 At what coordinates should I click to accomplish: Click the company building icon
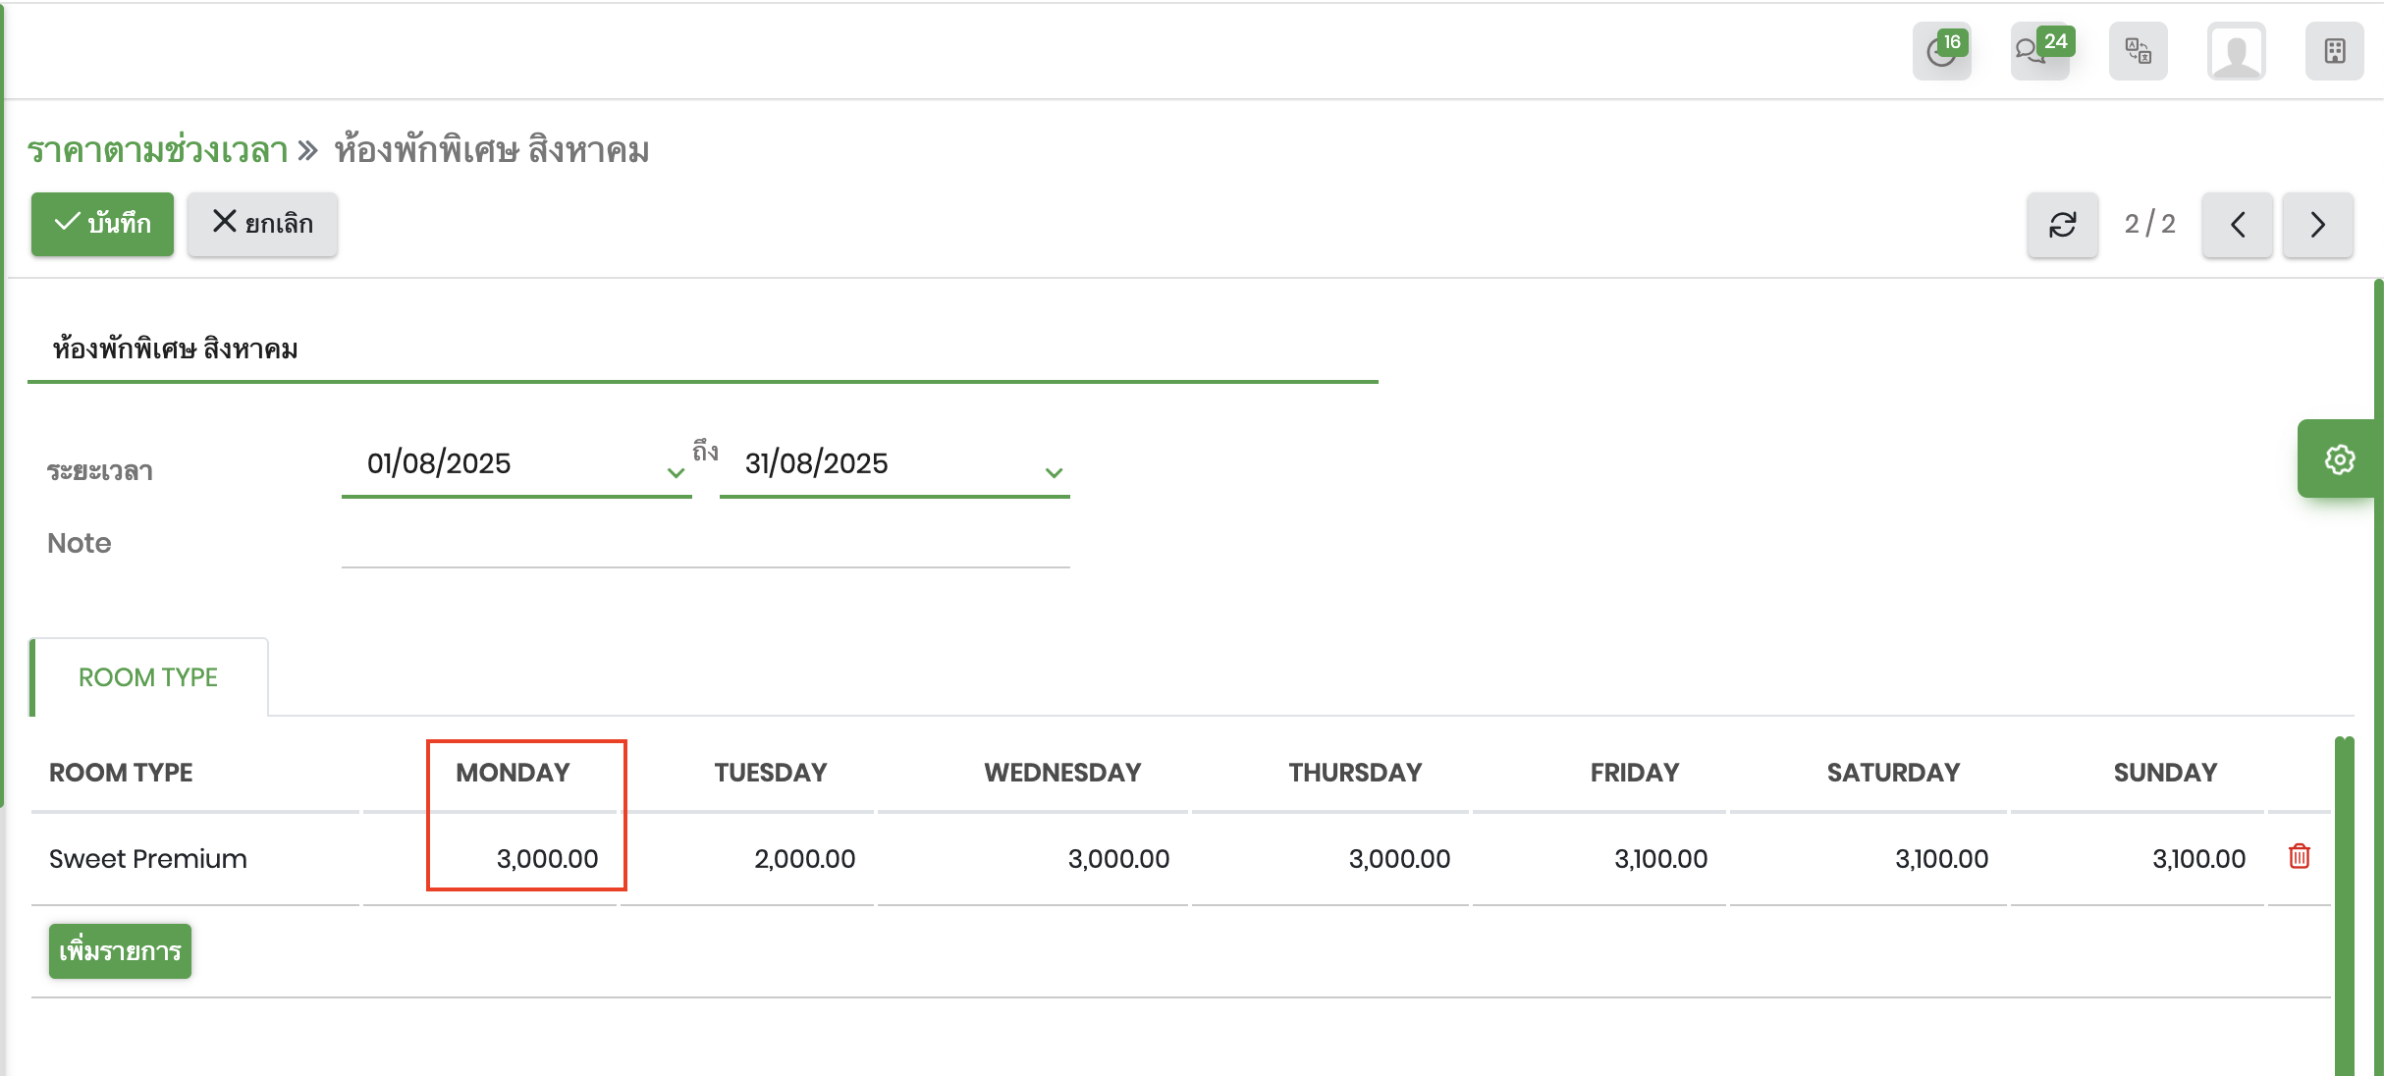pyautogui.click(x=2334, y=51)
